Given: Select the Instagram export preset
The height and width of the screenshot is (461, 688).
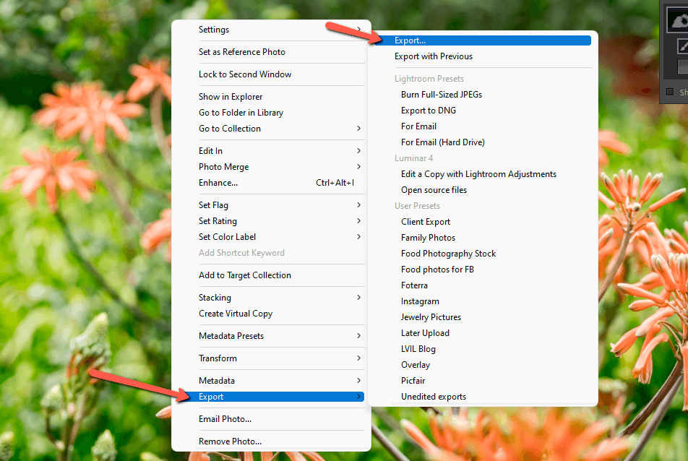Looking at the screenshot, I should [x=483, y=301].
